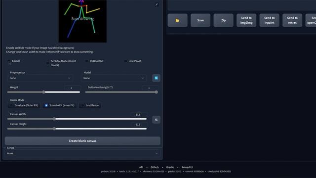Click the pose skeleton canvas image
Viewport: 316px width, 178px height.
click(82, 21)
